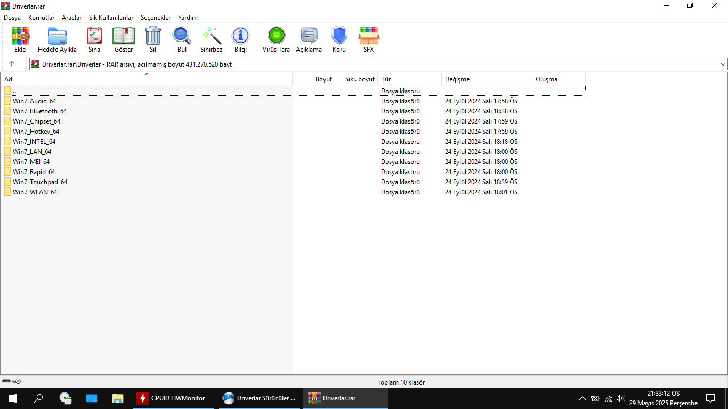Open the Yardım menu
The image size is (728, 409).
(x=188, y=18)
